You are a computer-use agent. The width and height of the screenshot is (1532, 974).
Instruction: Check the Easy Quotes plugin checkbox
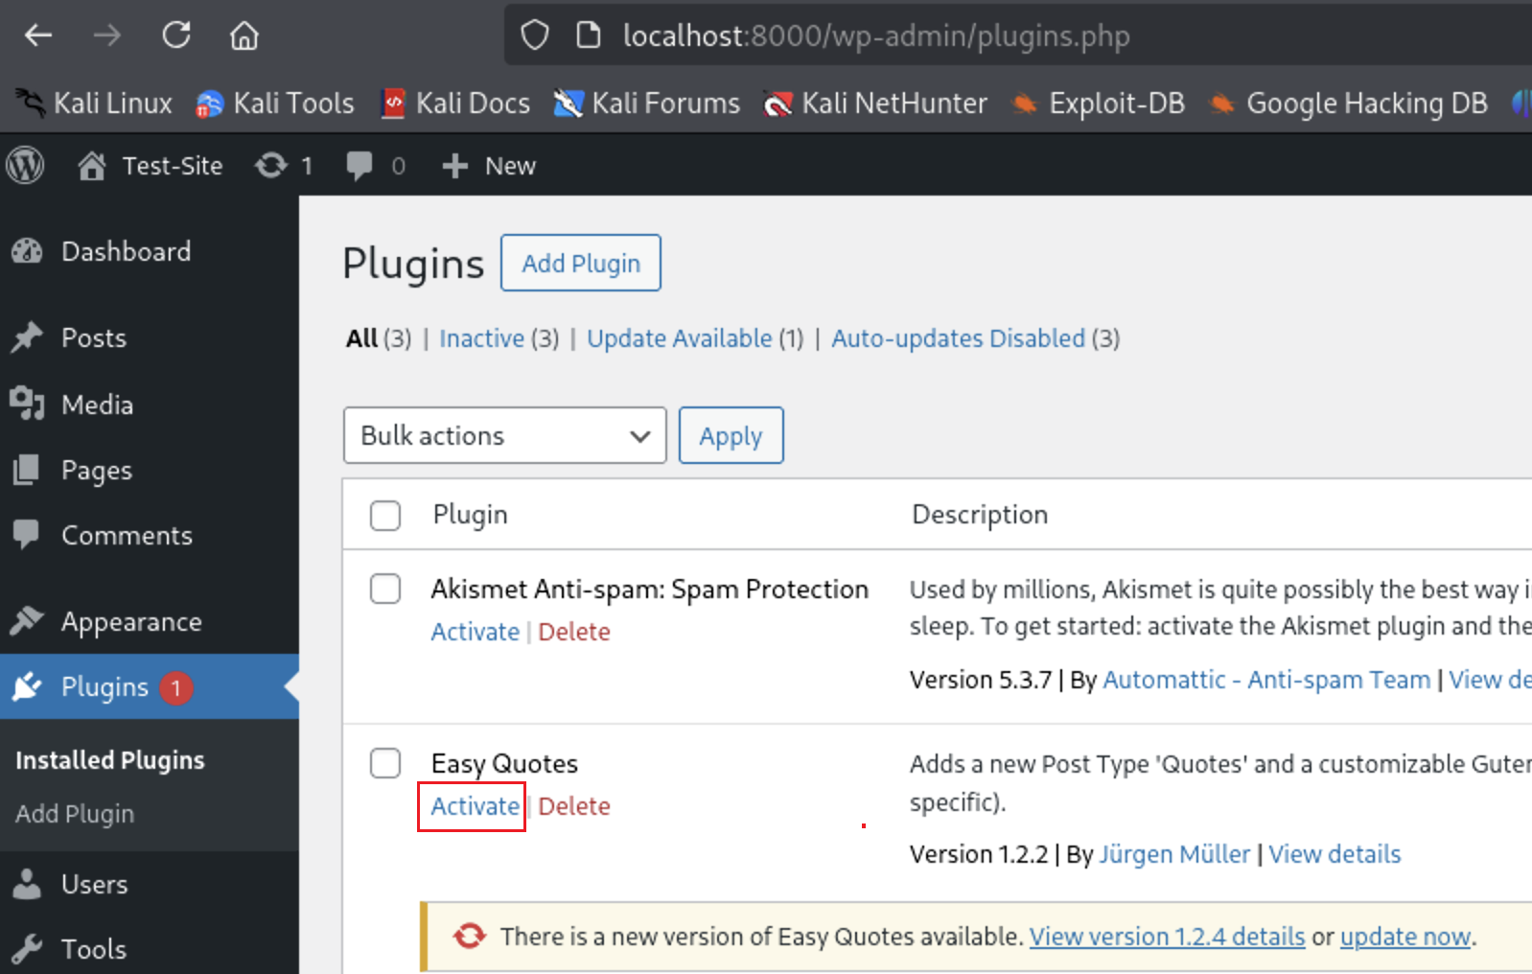pyautogui.click(x=385, y=763)
